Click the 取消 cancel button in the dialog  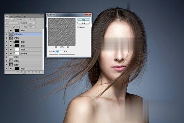tap(84, 23)
